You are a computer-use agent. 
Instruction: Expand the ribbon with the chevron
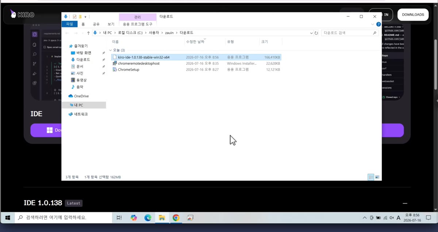click(x=373, y=24)
